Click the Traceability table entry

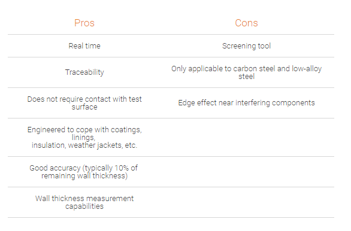84,72
